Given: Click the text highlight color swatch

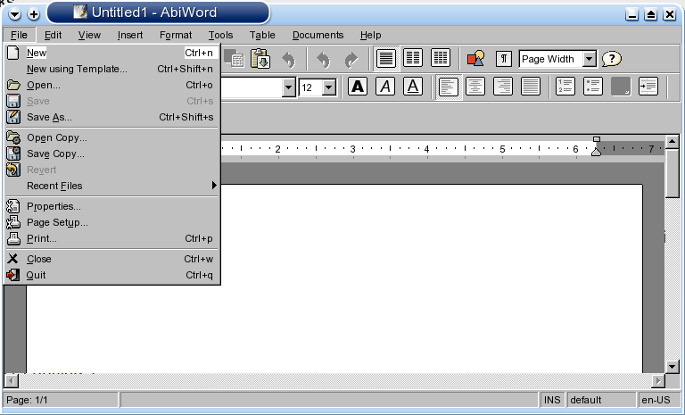Looking at the screenshot, I should 621,87.
